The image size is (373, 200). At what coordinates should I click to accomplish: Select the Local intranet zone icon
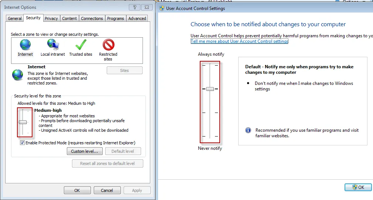click(x=53, y=45)
